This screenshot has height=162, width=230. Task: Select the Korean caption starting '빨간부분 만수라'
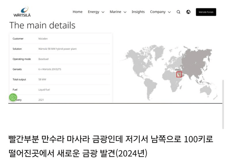(x=111, y=139)
